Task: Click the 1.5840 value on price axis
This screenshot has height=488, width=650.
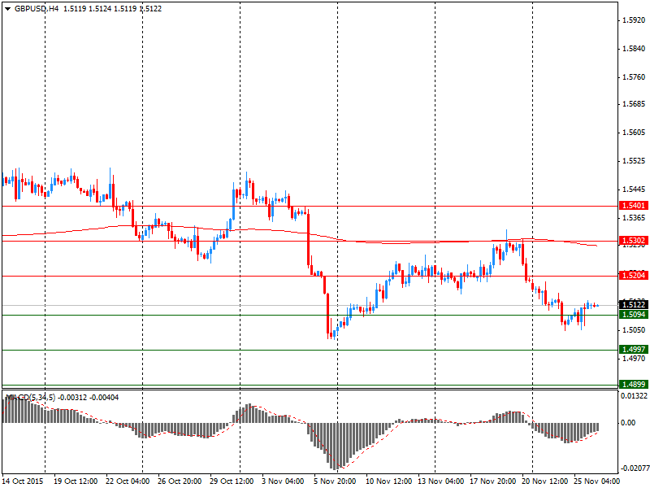Action: coord(634,49)
